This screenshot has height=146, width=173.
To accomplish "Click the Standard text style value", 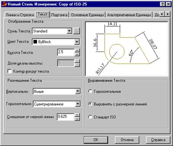I will 40,31.
